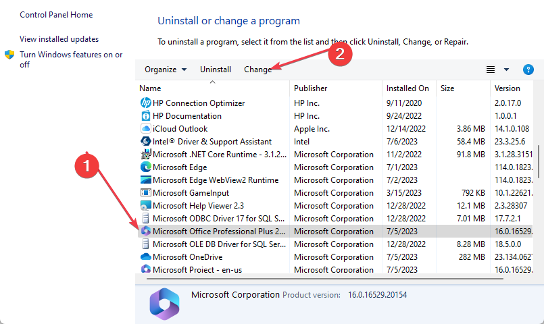Click the 58.4 MB size cell
544x324 pixels.
coord(470,142)
